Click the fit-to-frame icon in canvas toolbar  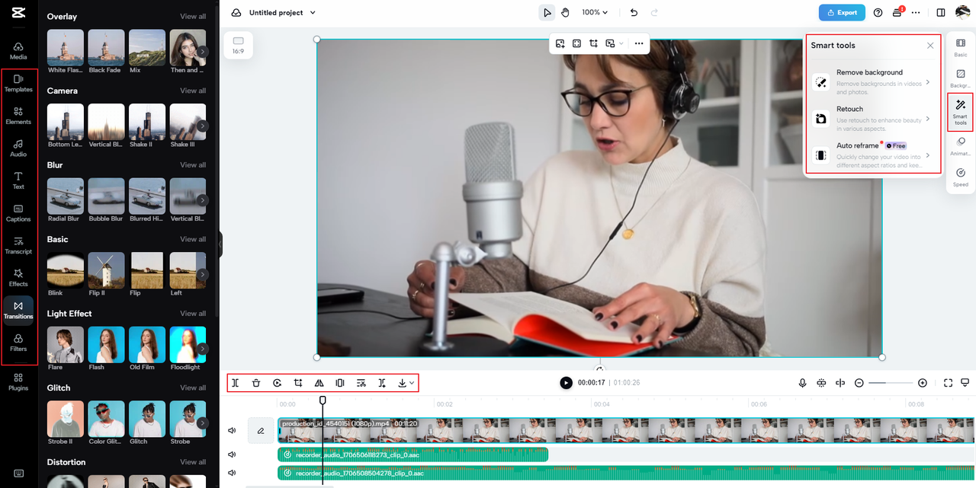point(576,43)
